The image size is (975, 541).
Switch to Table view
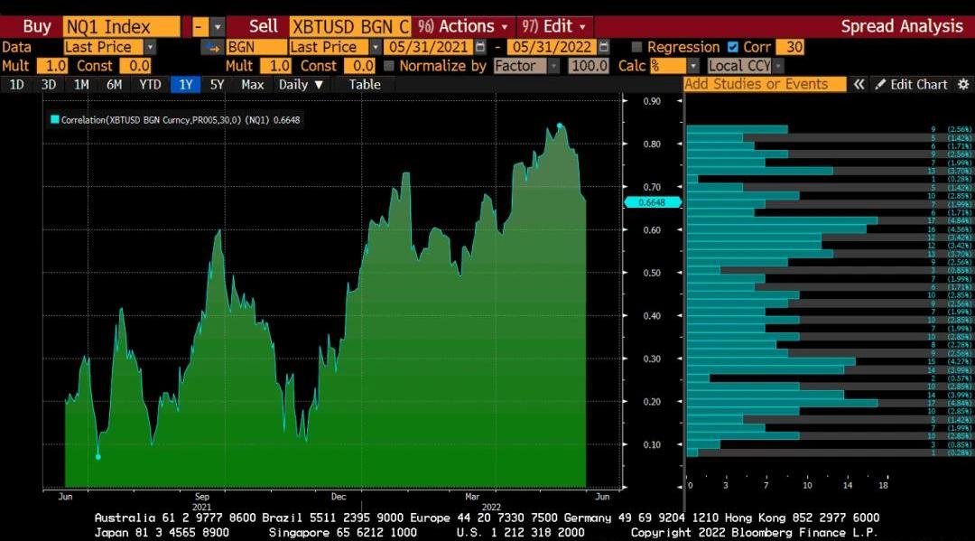pyautogui.click(x=365, y=84)
